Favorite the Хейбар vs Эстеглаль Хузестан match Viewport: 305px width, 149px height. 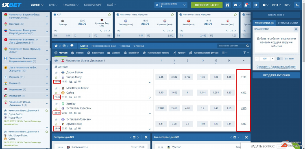(x=56, y=108)
